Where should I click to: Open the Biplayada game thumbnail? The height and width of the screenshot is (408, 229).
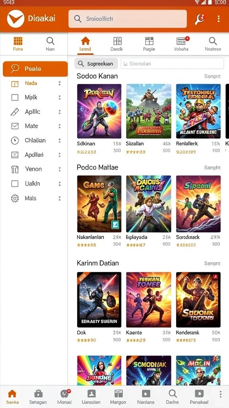pyautogui.click(x=149, y=204)
